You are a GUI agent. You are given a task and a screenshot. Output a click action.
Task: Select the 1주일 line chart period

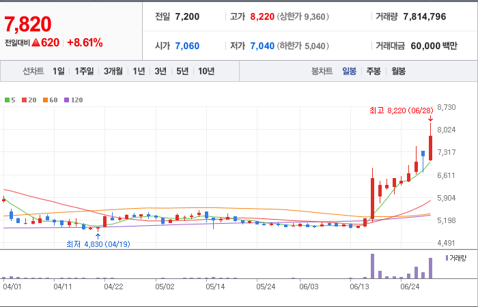[x=84, y=71]
